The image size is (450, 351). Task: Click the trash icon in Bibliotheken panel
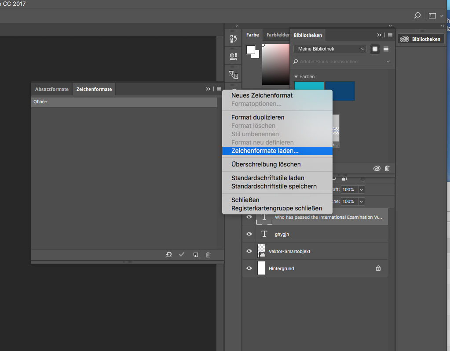click(x=387, y=168)
